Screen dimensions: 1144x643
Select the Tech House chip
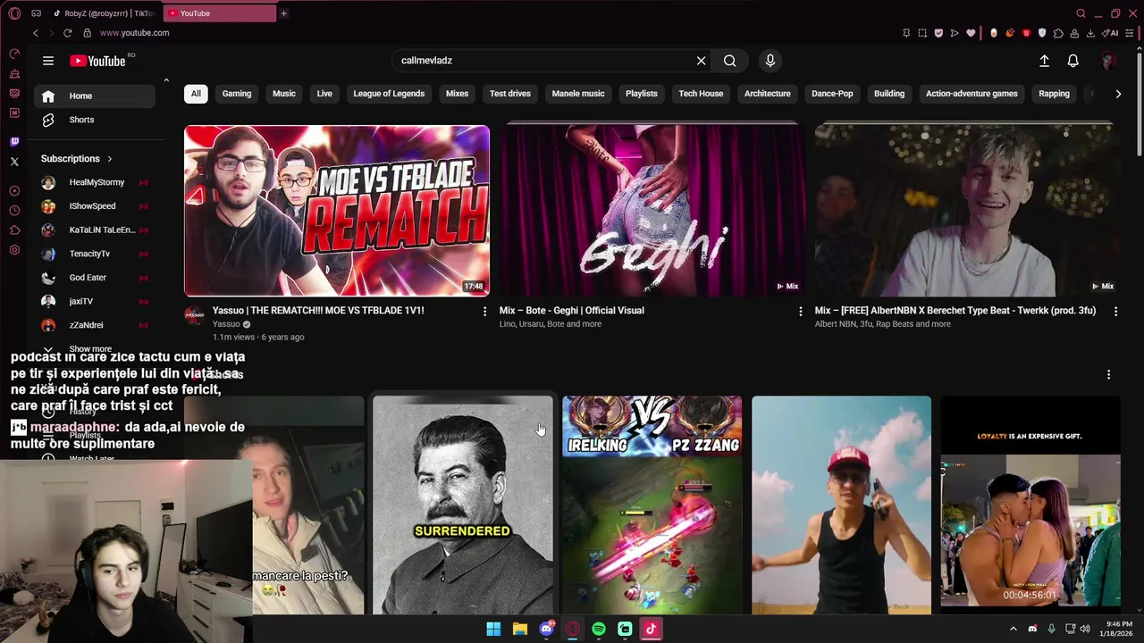coord(701,94)
